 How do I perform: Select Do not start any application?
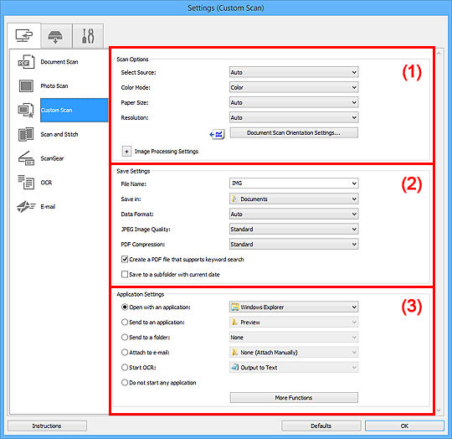click(x=125, y=383)
